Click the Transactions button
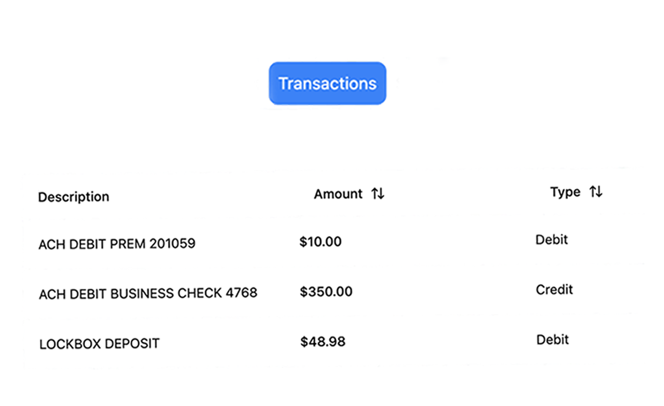This screenshot has width=664, height=406. [x=327, y=83]
